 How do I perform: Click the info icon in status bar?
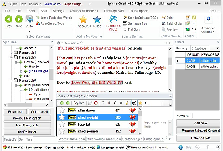[181, 147]
